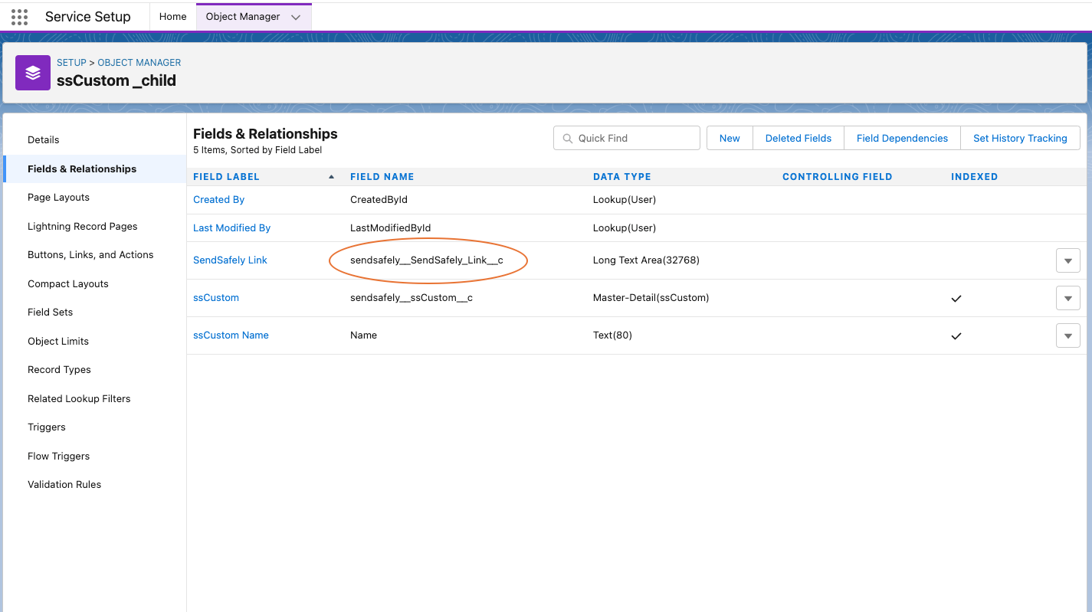1092x612 pixels.
Task: Click the SETUP breadcrumb link
Action: pyautogui.click(x=71, y=63)
